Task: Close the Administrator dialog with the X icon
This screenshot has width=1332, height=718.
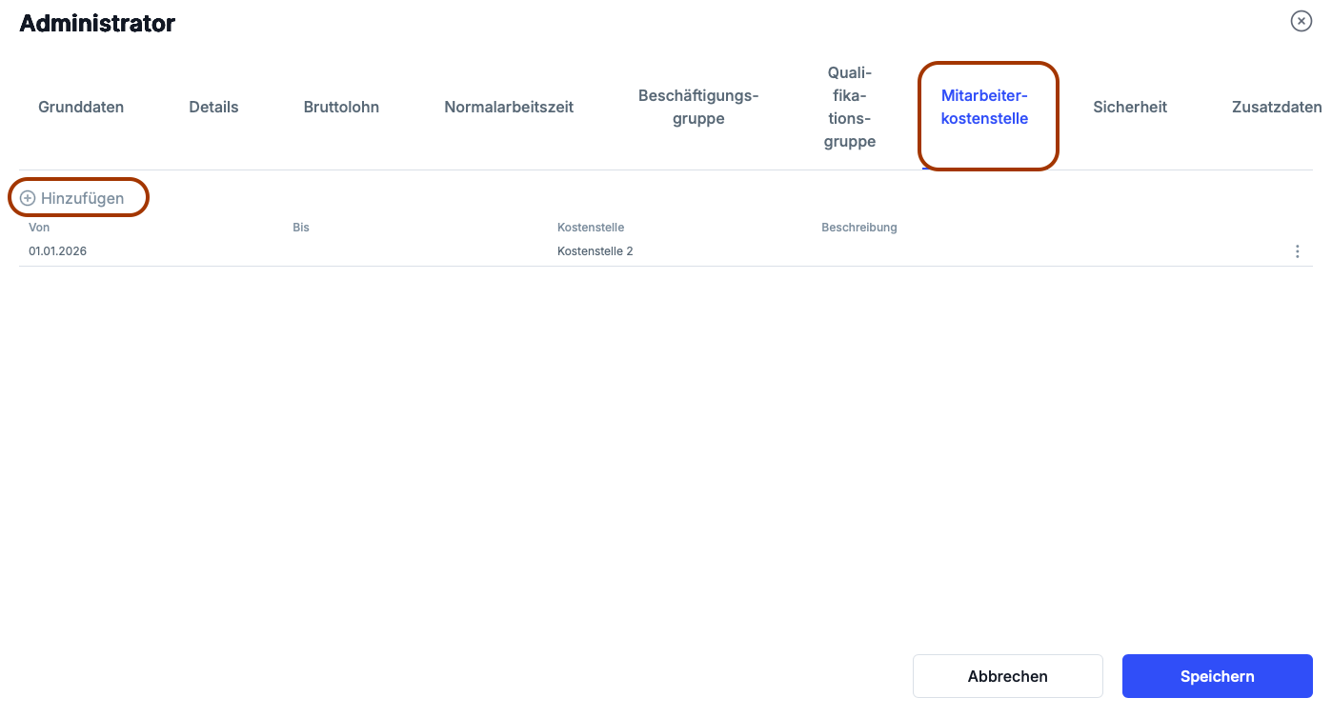Action: pos(1301,21)
